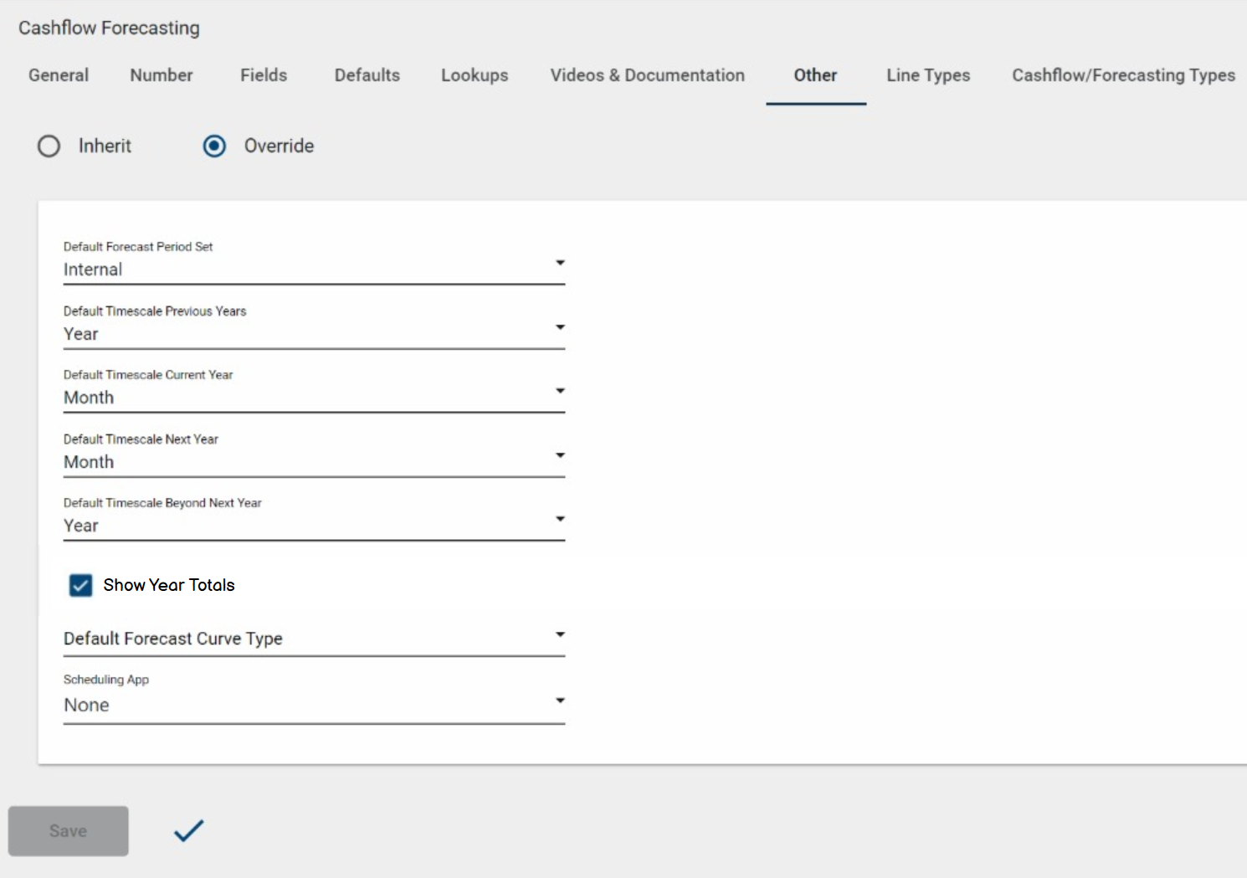1247x878 pixels.
Task: Expand Default Timescale Previous Years dropdown
Action: pyautogui.click(x=314, y=333)
